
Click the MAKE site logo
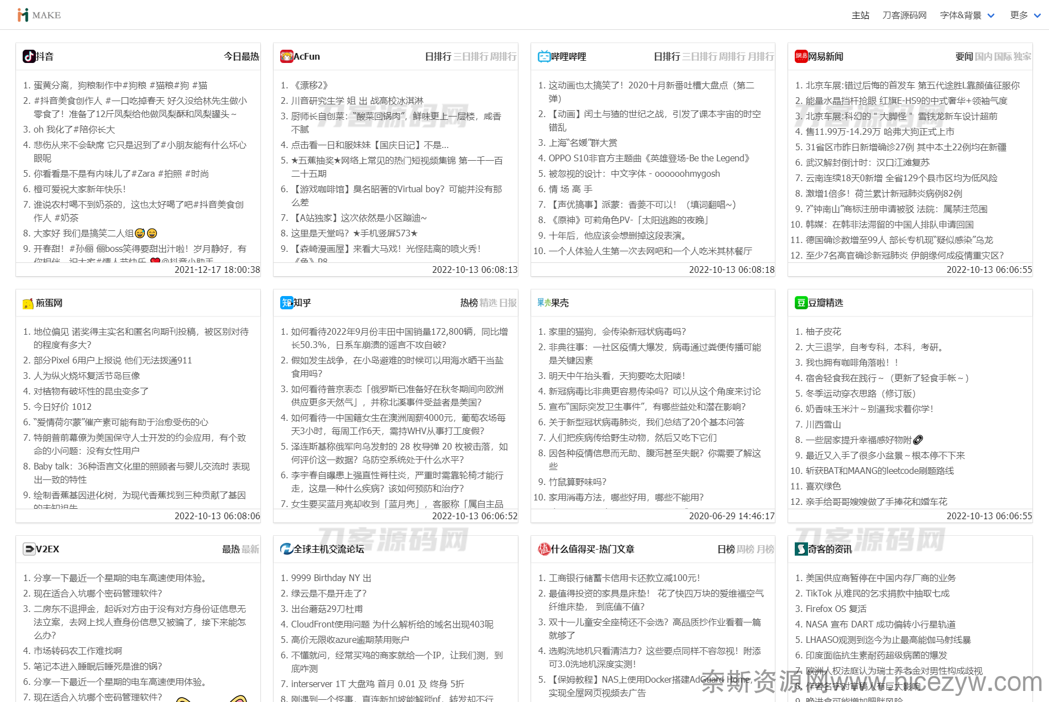pos(39,15)
